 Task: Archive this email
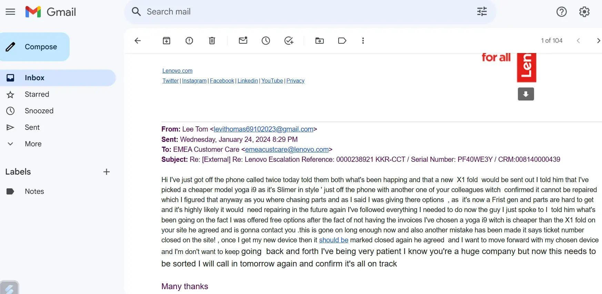167,41
